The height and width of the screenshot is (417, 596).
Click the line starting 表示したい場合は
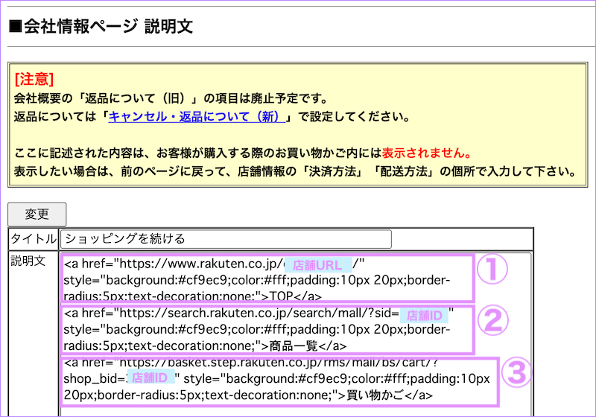(295, 171)
